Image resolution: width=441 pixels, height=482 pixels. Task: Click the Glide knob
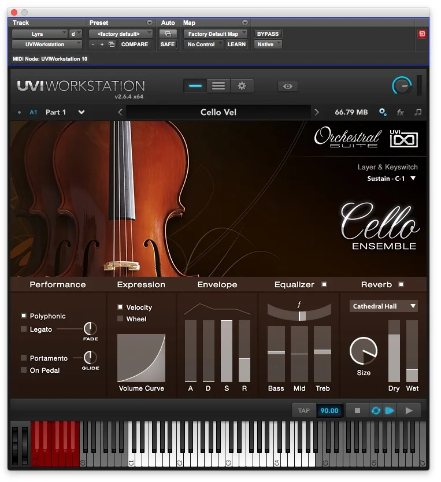click(90, 357)
